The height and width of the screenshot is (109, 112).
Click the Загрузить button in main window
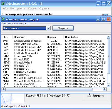(96, 96)
